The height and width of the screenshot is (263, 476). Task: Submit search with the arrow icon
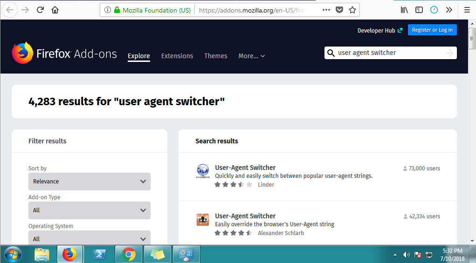point(449,53)
